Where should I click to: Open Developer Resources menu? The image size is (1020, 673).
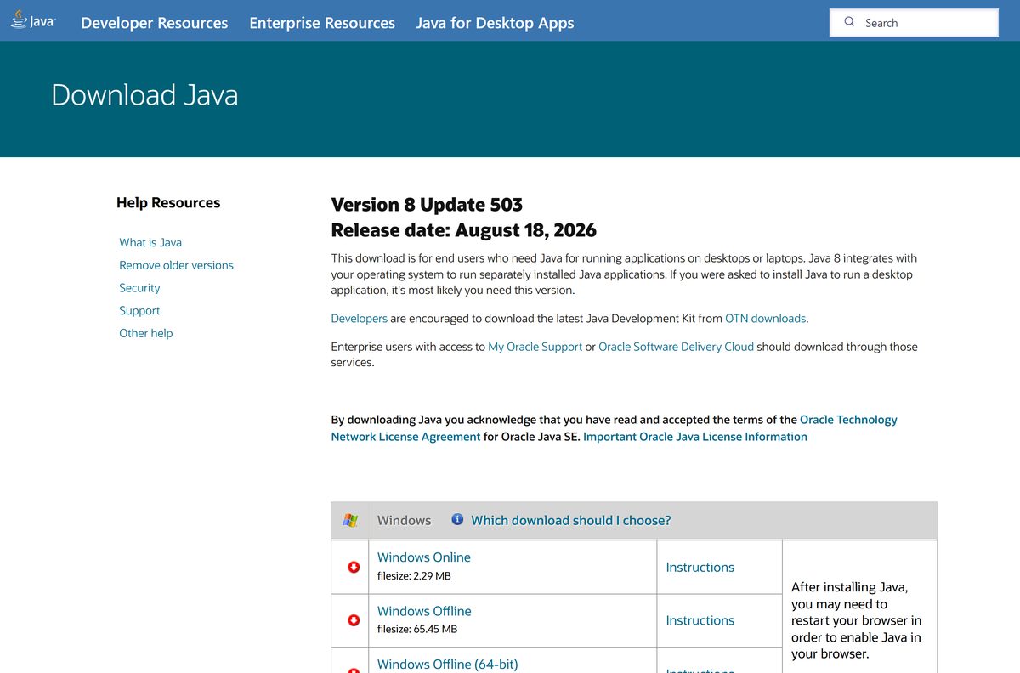coord(154,23)
